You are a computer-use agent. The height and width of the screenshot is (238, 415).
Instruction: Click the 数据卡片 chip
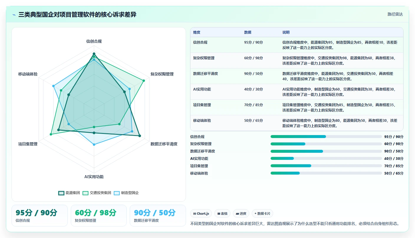click(x=262, y=214)
